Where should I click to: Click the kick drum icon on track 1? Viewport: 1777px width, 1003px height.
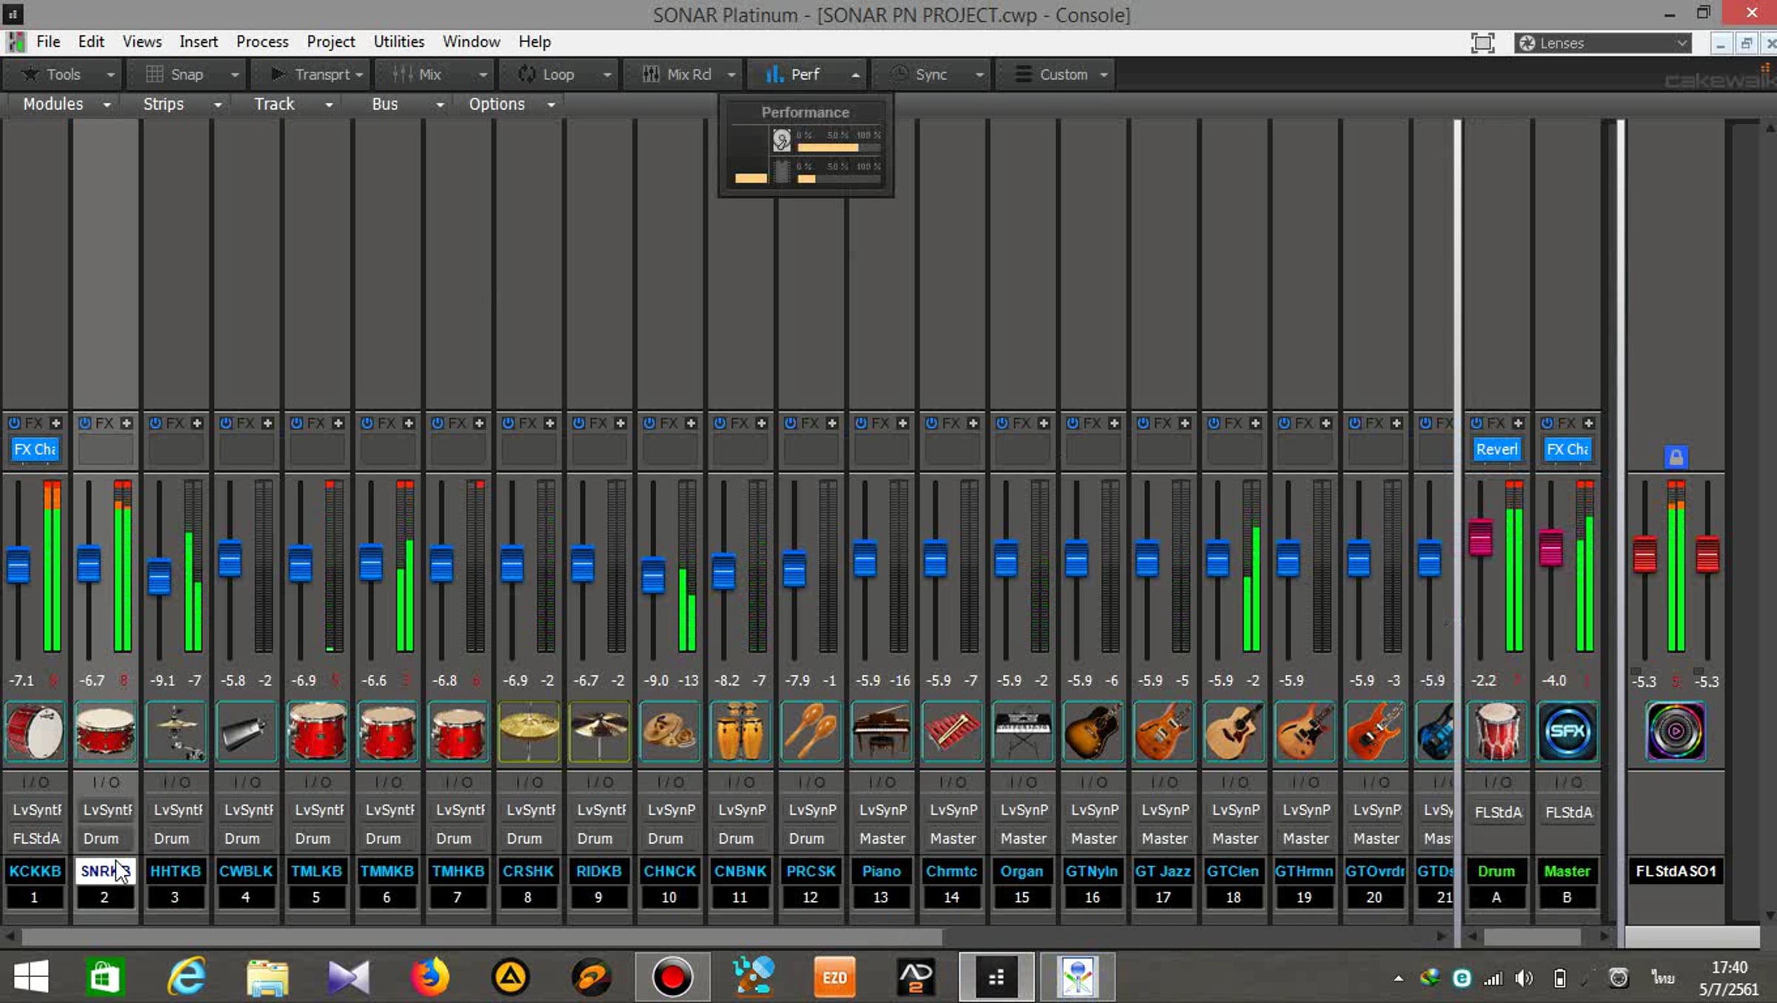(x=35, y=731)
